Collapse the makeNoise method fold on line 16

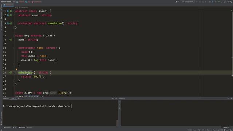pyautogui.click(x=14, y=72)
